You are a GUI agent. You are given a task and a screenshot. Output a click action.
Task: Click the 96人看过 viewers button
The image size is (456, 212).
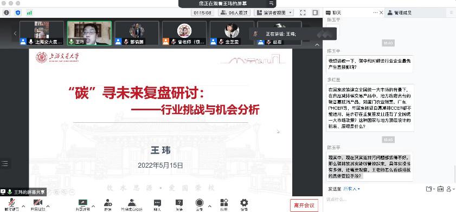234,13
